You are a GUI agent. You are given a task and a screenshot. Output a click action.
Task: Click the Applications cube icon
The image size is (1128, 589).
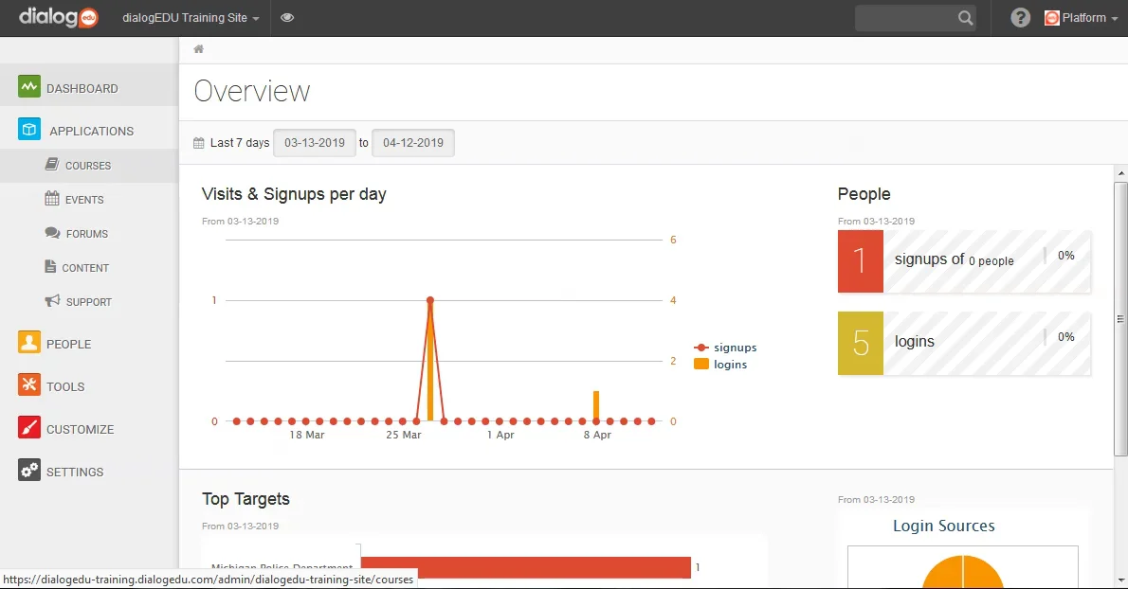coord(28,130)
